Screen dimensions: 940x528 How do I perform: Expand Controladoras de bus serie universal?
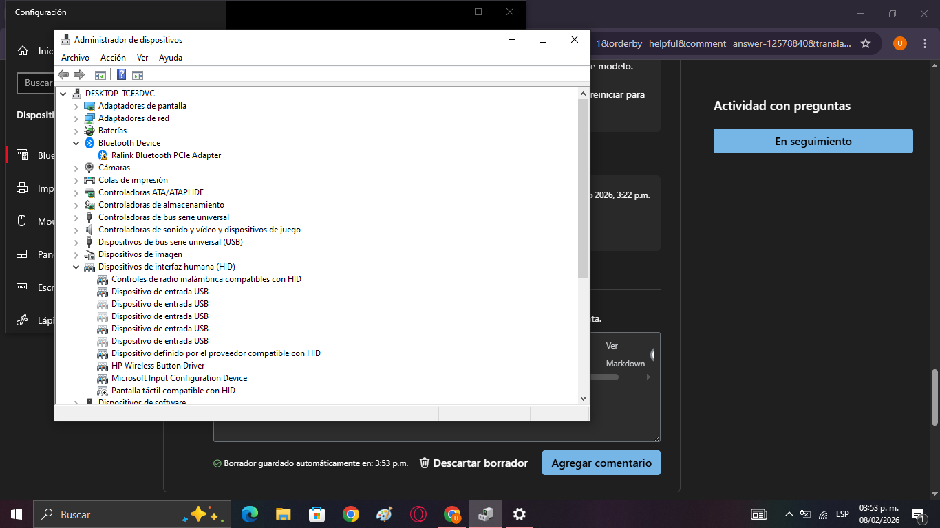(x=76, y=217)
